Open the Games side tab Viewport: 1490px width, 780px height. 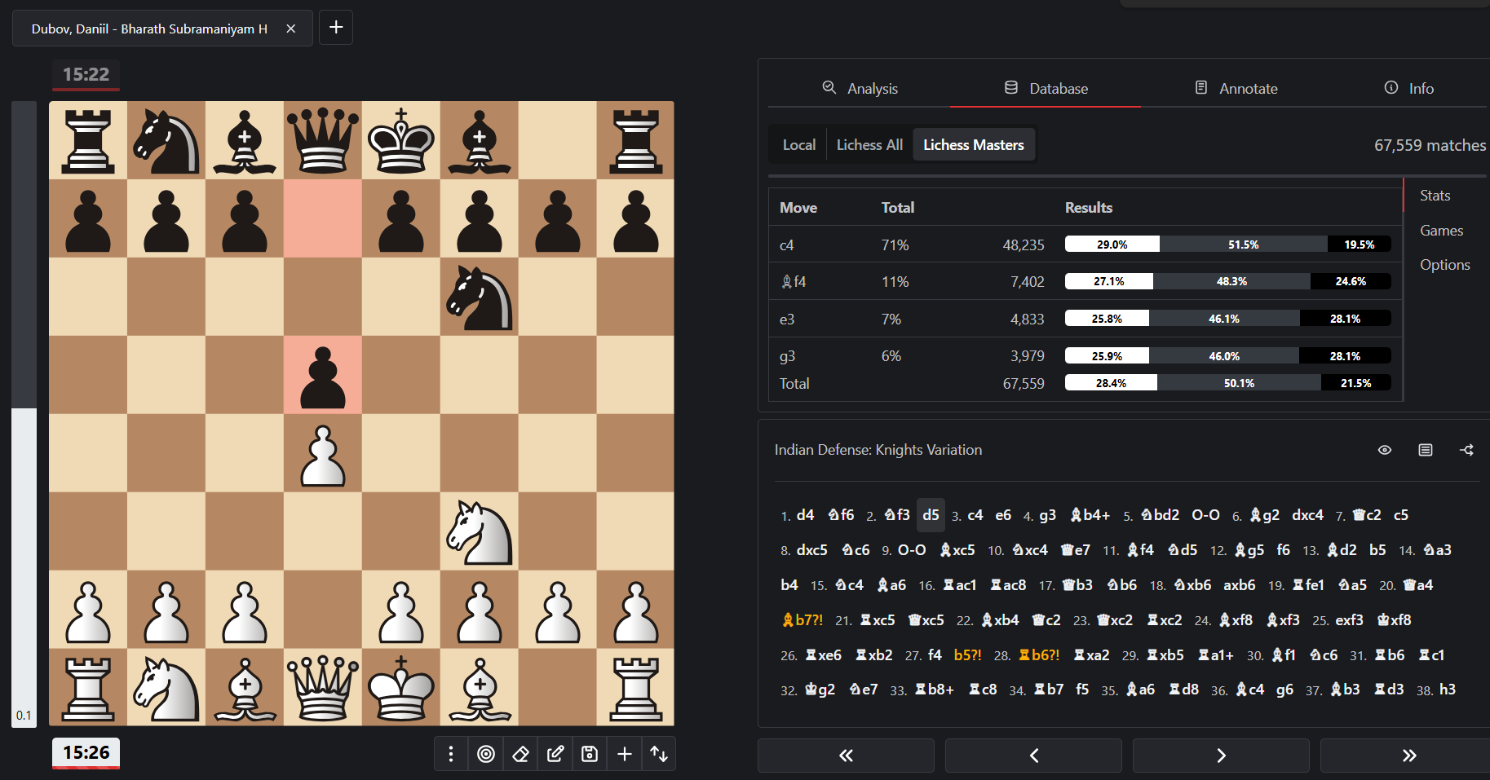(1441, 231)
